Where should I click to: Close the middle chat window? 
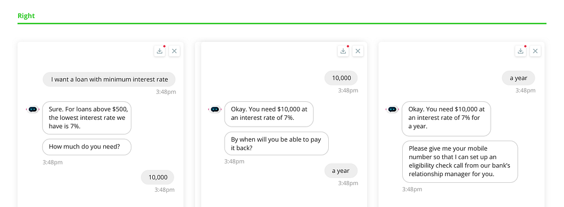[358, 51]
